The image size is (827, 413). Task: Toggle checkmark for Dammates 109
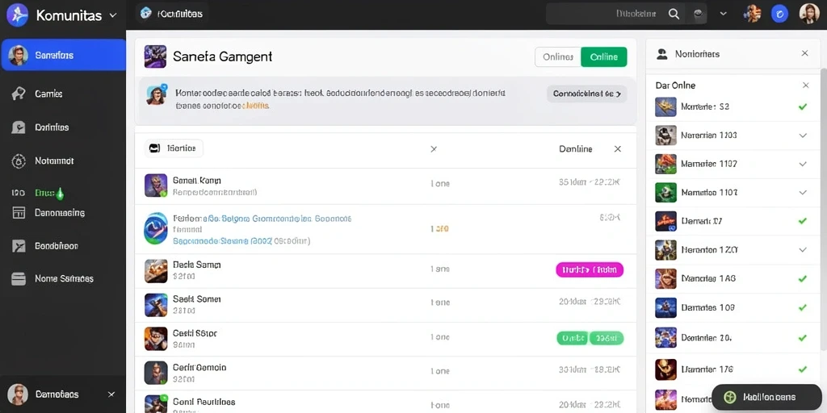[803, 307]
